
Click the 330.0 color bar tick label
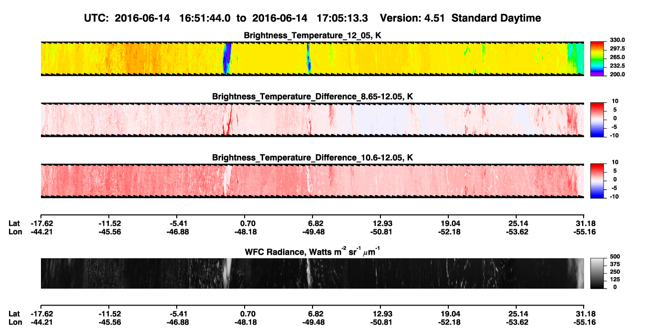[x=617, y=40]
